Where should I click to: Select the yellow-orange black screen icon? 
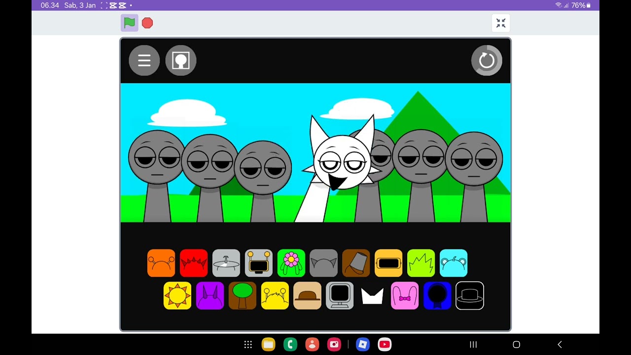click(388, 263)
